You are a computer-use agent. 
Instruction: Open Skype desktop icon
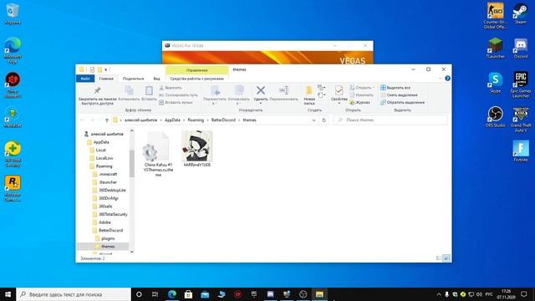coord(495,83)
